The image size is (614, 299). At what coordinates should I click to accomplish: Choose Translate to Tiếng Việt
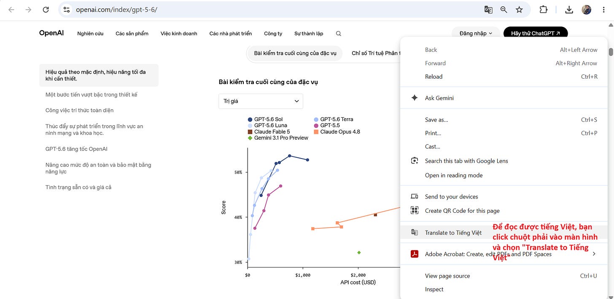[x=504, y=233]
